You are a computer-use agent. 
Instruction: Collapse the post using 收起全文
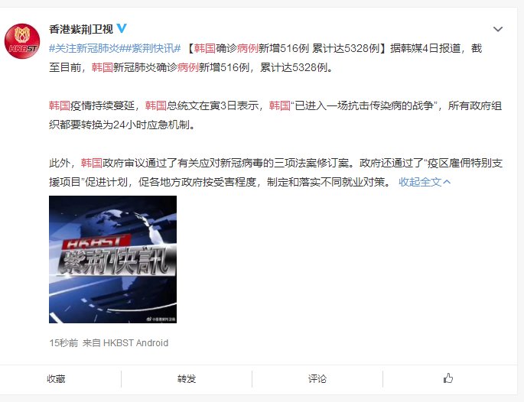pyautogui.click(x=425, y=182)
